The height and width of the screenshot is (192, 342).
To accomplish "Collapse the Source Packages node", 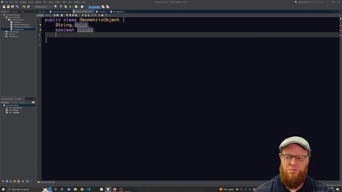I will pyautogui.click(x=4, y=17).
